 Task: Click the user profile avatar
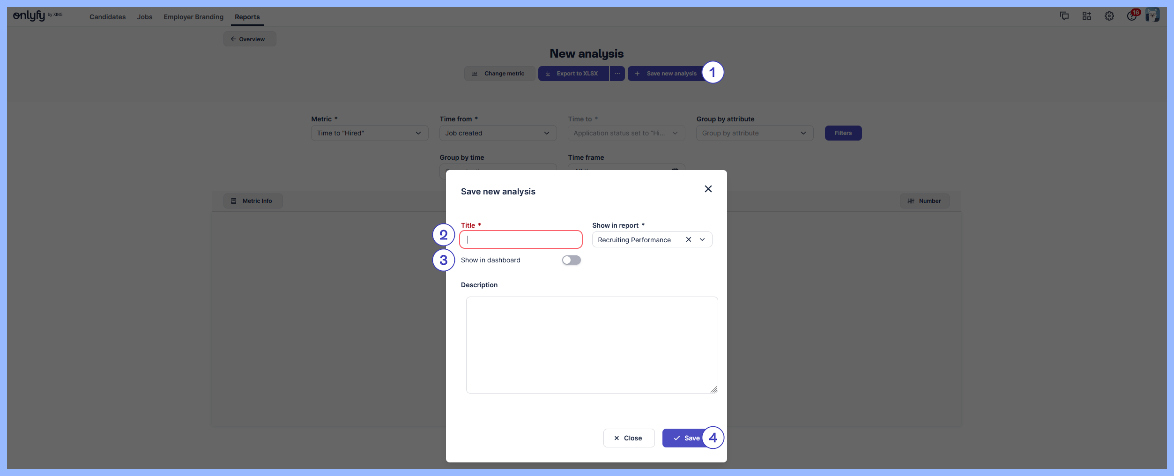[1152, 15]
